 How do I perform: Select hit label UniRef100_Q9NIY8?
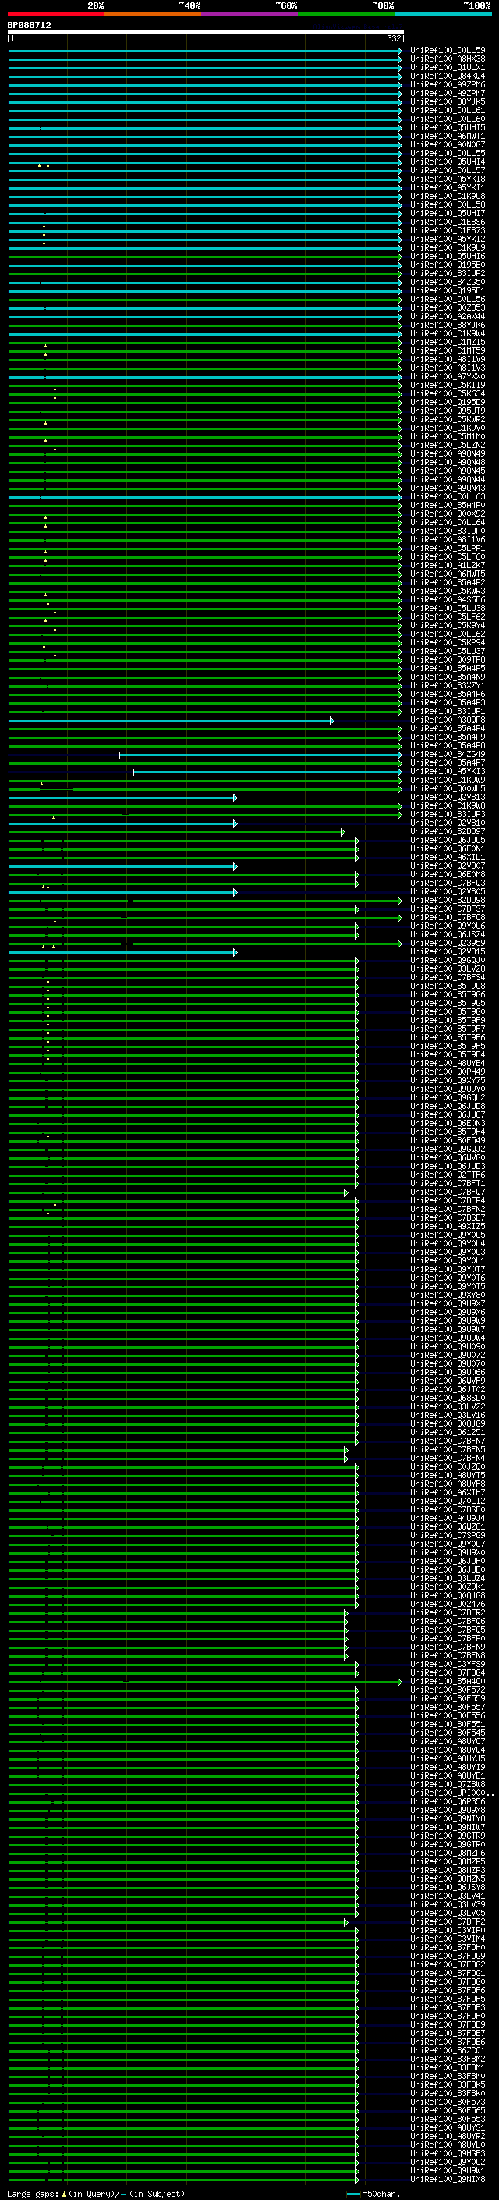click(x=448, y=1819)
